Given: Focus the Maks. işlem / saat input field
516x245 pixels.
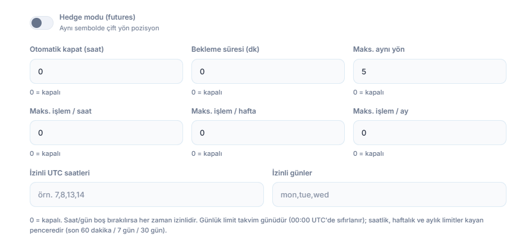Looking at the screenshot, I should (106, 133).
